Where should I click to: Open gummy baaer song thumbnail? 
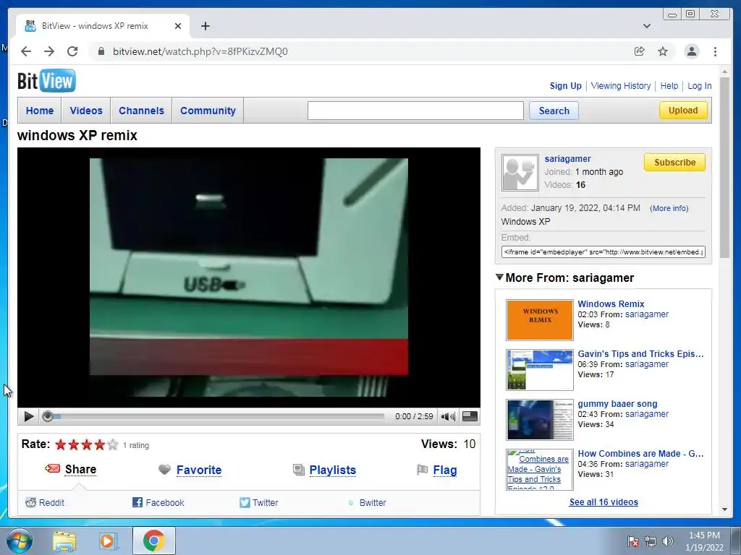click(x=540, y=420)
